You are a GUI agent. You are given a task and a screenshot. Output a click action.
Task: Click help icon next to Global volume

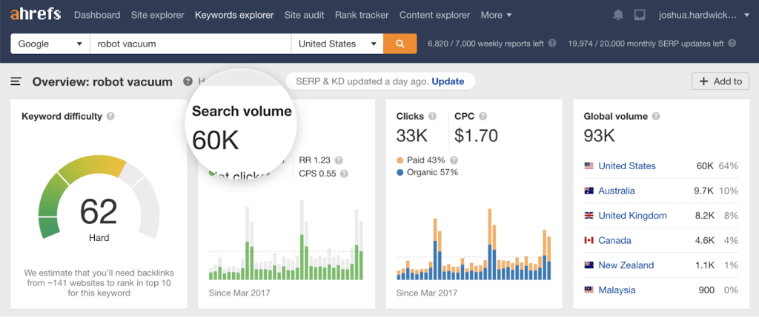point(656,116)
